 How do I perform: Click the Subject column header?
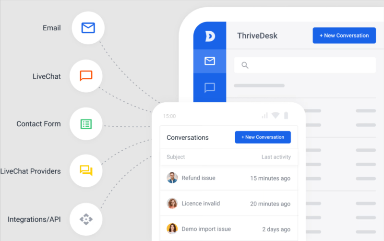coord(176,157)
